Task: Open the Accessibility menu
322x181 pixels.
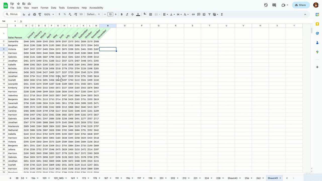Action: [96, 8]
